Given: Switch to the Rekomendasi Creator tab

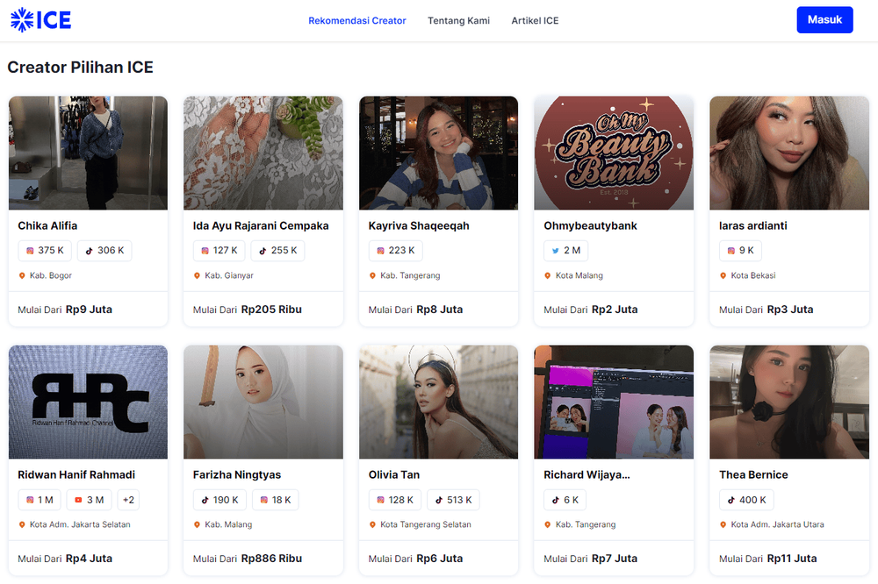Looking at the screenshot, I should pyautogui.click(x=357, y=20).
